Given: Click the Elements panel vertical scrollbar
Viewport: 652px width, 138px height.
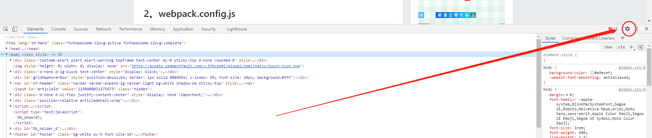Looking at the screenshot, I should (539, 83).
